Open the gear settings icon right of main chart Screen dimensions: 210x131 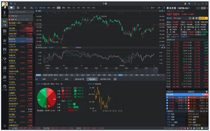point(160,11)
